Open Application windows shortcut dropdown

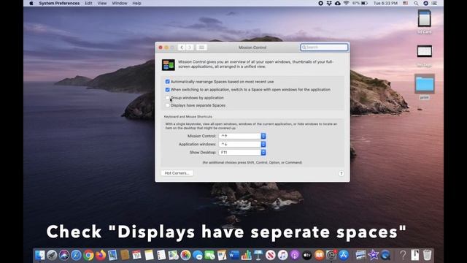242,145
